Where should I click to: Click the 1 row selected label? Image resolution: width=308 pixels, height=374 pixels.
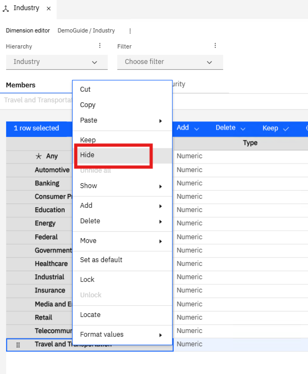tap(36, 128)
